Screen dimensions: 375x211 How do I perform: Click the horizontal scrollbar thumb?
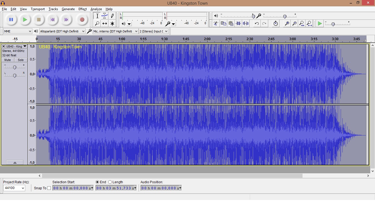point(172,176)
